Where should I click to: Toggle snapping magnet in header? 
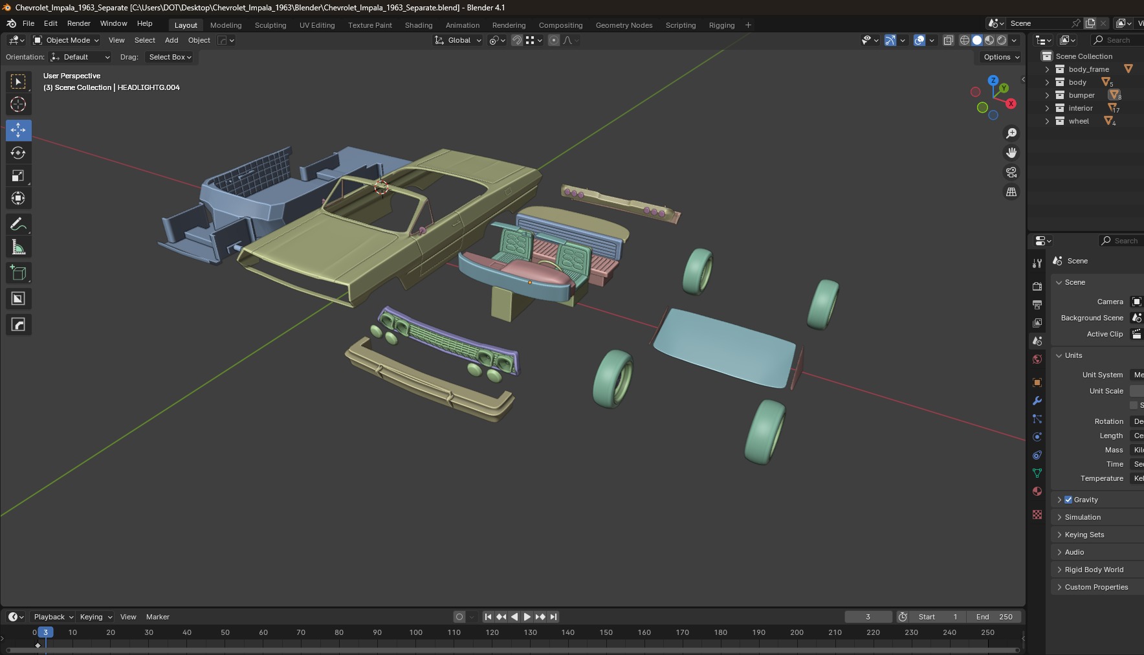coord(517,40)
